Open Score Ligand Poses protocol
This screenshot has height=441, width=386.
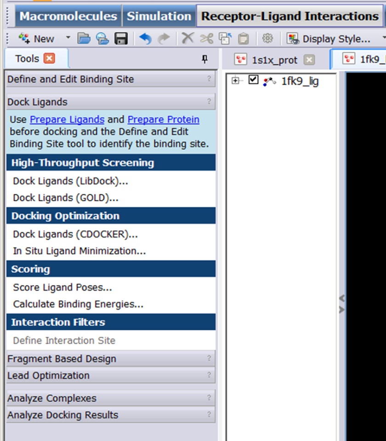point(62,287)
